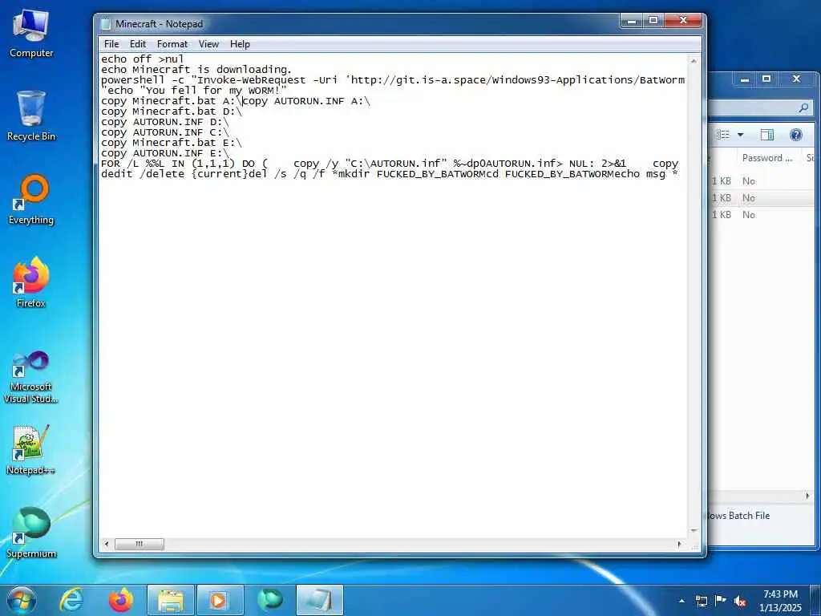Select the Supermium desktop shortcut
The width and height of the screenshot is (821, 616).
[31, 533]
